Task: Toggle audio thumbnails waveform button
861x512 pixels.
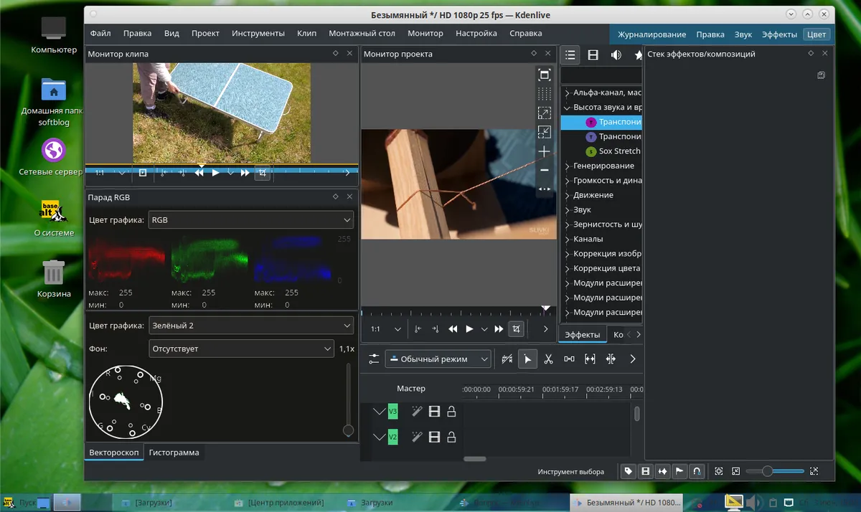Action: tap(662, 471)
